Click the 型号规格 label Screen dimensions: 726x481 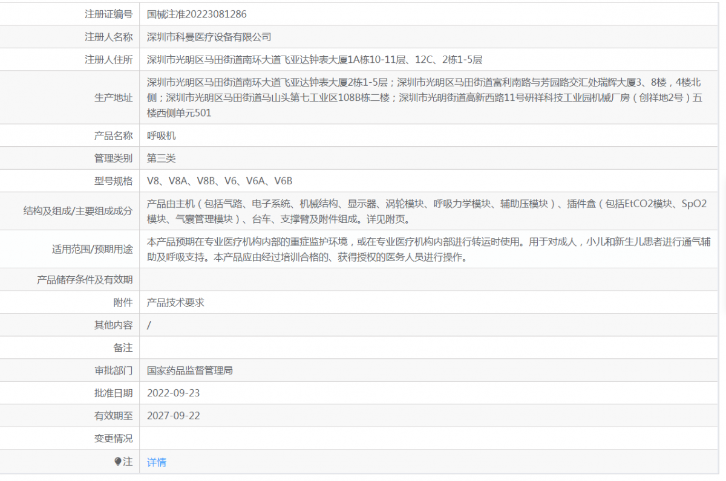pyautogui.click(x=113, y=181)
